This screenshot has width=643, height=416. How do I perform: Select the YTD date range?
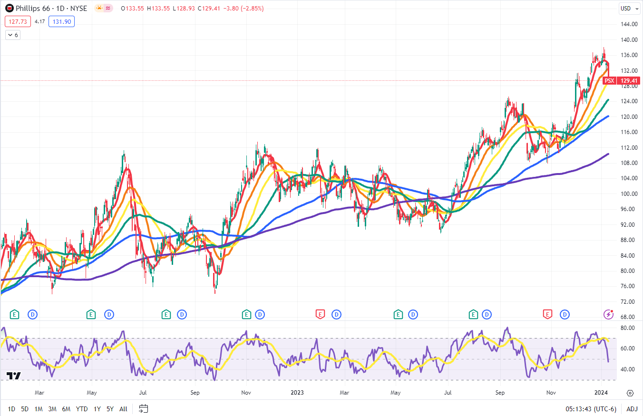click(x=82, y=408)
